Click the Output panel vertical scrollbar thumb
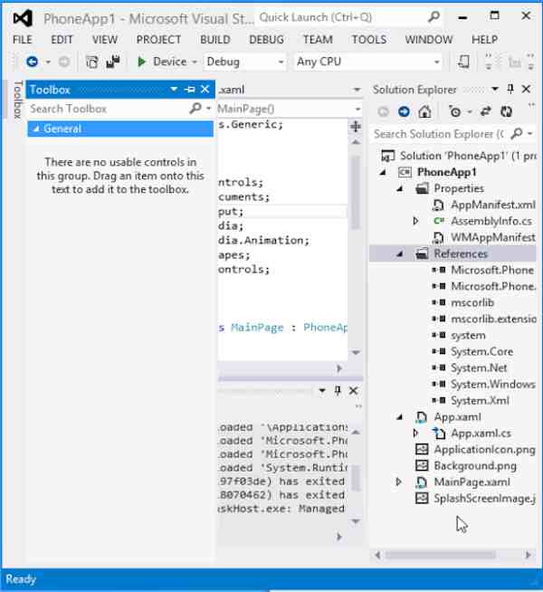 coord(356,478)
